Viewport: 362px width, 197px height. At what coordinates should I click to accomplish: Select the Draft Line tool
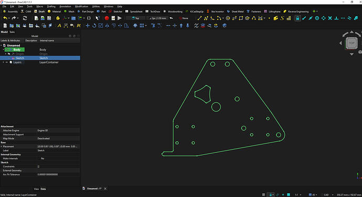[199, 18]
